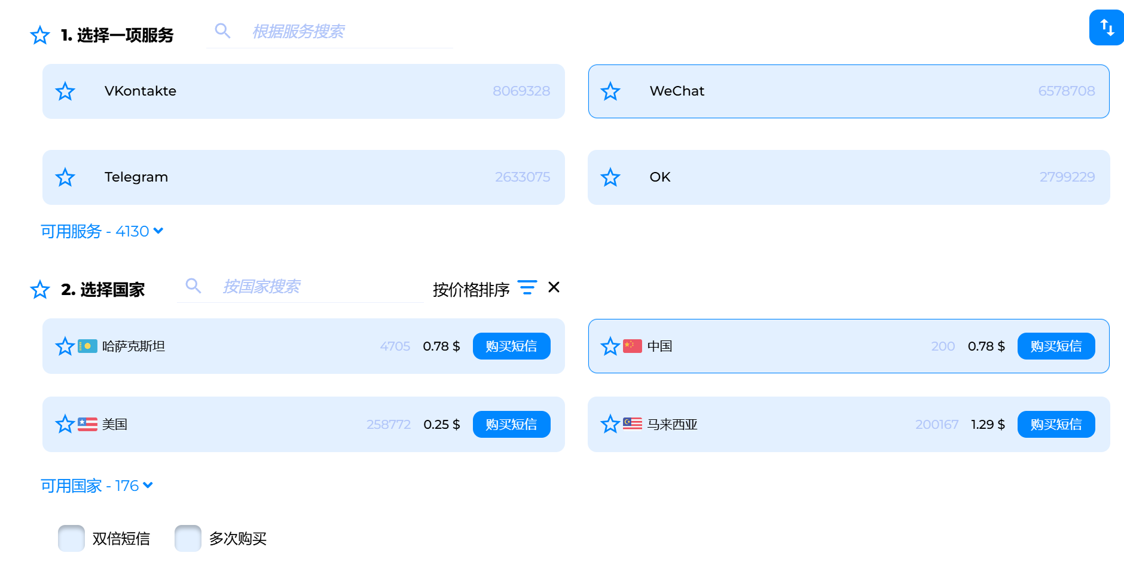Click the sort-by-price filter icon
Image resolution: width=1124 pixels, height=562 pixels.
pos(527,287)
